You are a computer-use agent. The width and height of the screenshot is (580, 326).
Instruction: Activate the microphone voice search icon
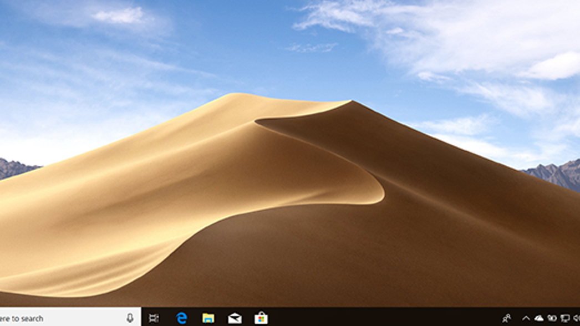point(130,318)
